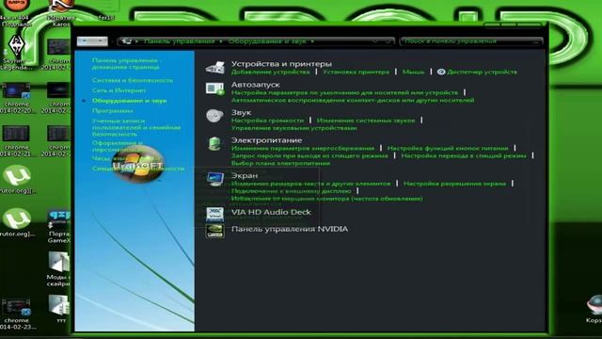Image resolution: width=602 pixels, height=339 pixels.
Task: Click the Control Panel search field
Action: pos(471,41)
